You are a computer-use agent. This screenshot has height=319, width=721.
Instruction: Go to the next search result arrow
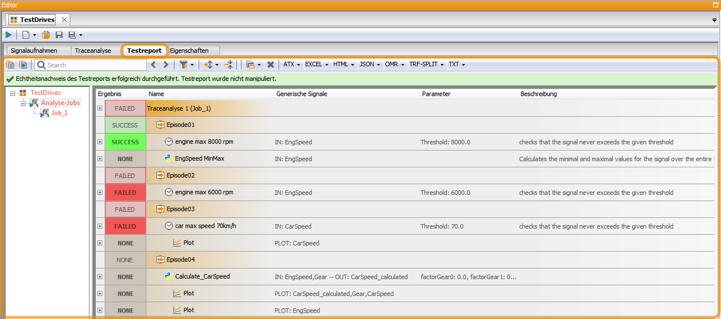tap(165, 65)
